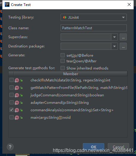The height and width of the screenshot is (156, 136).
Task: Expand the Superclass dropdown arrow
Action: [x=114, y=37]
